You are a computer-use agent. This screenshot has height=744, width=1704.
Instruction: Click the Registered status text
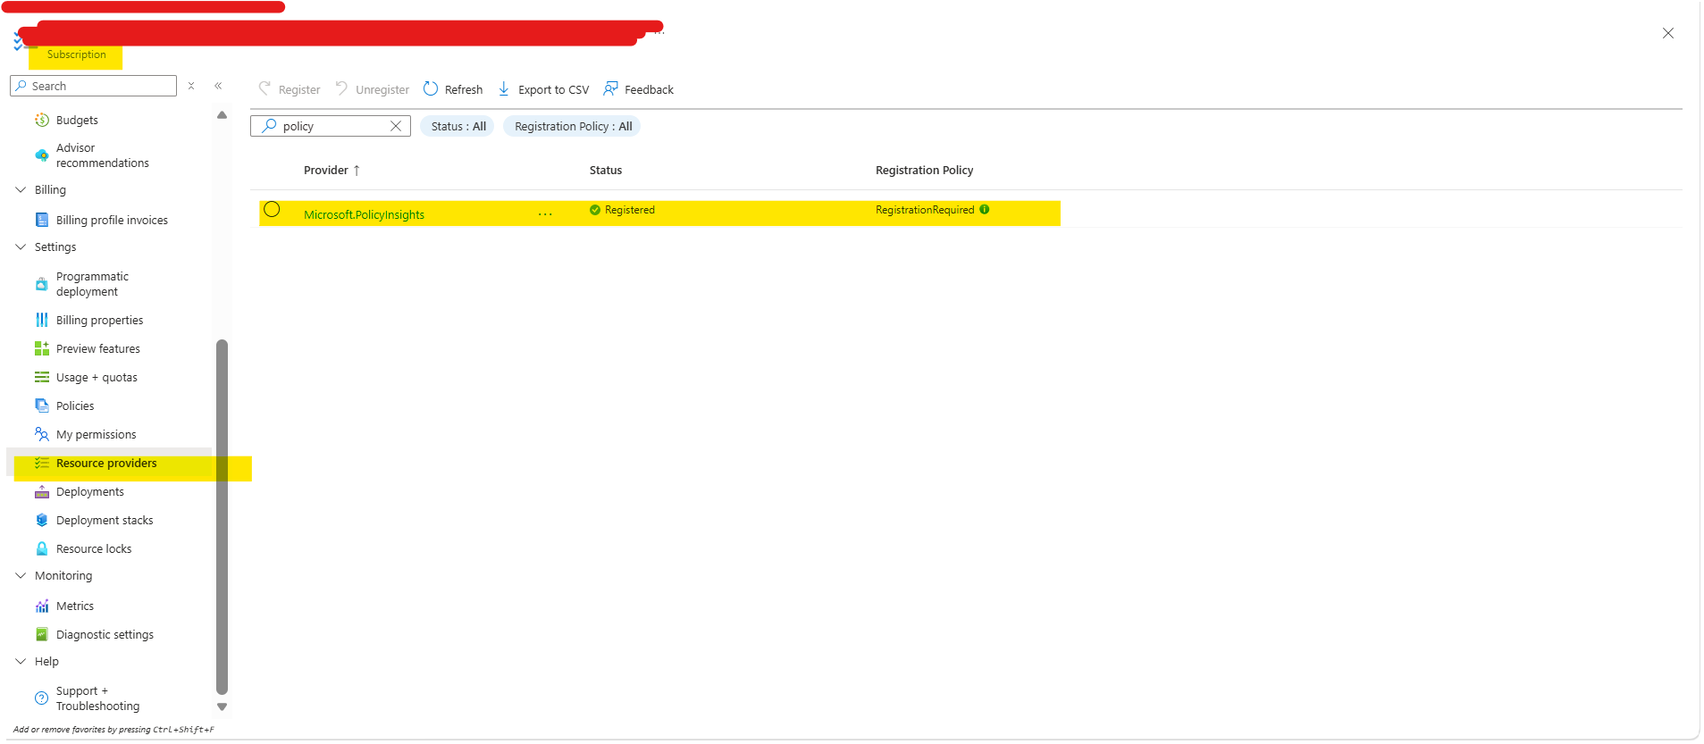click(x=630, y=210)
